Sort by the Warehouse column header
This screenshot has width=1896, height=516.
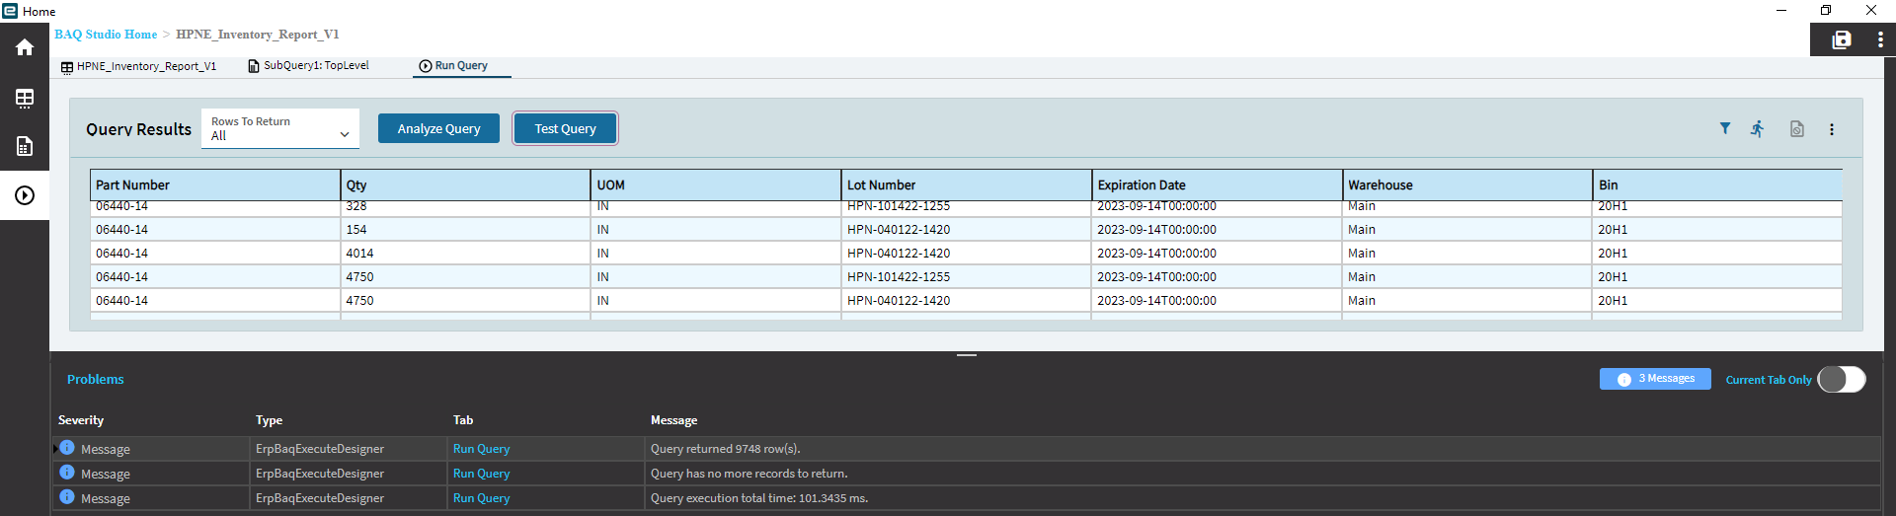pyautogui.click(x=1467, y=184)
